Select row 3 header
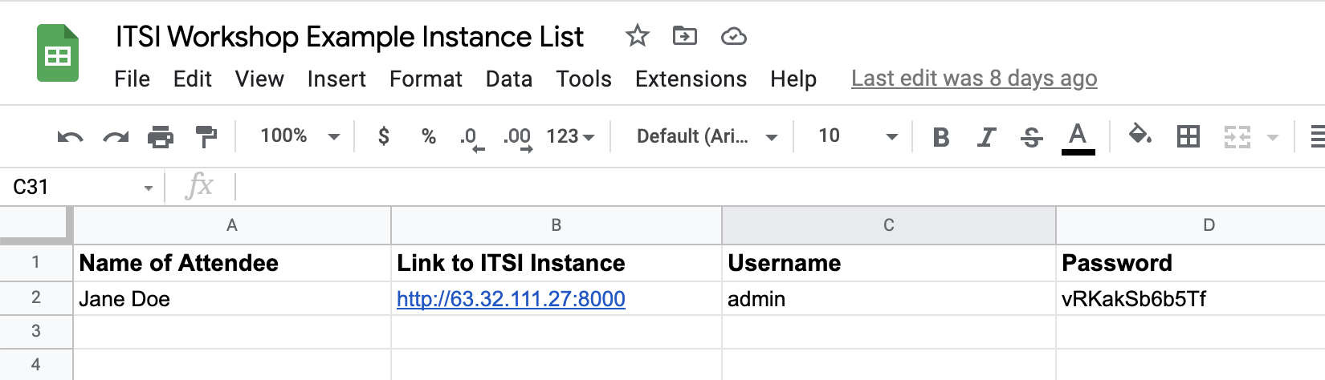1325x380 pixels. [36, 332]
